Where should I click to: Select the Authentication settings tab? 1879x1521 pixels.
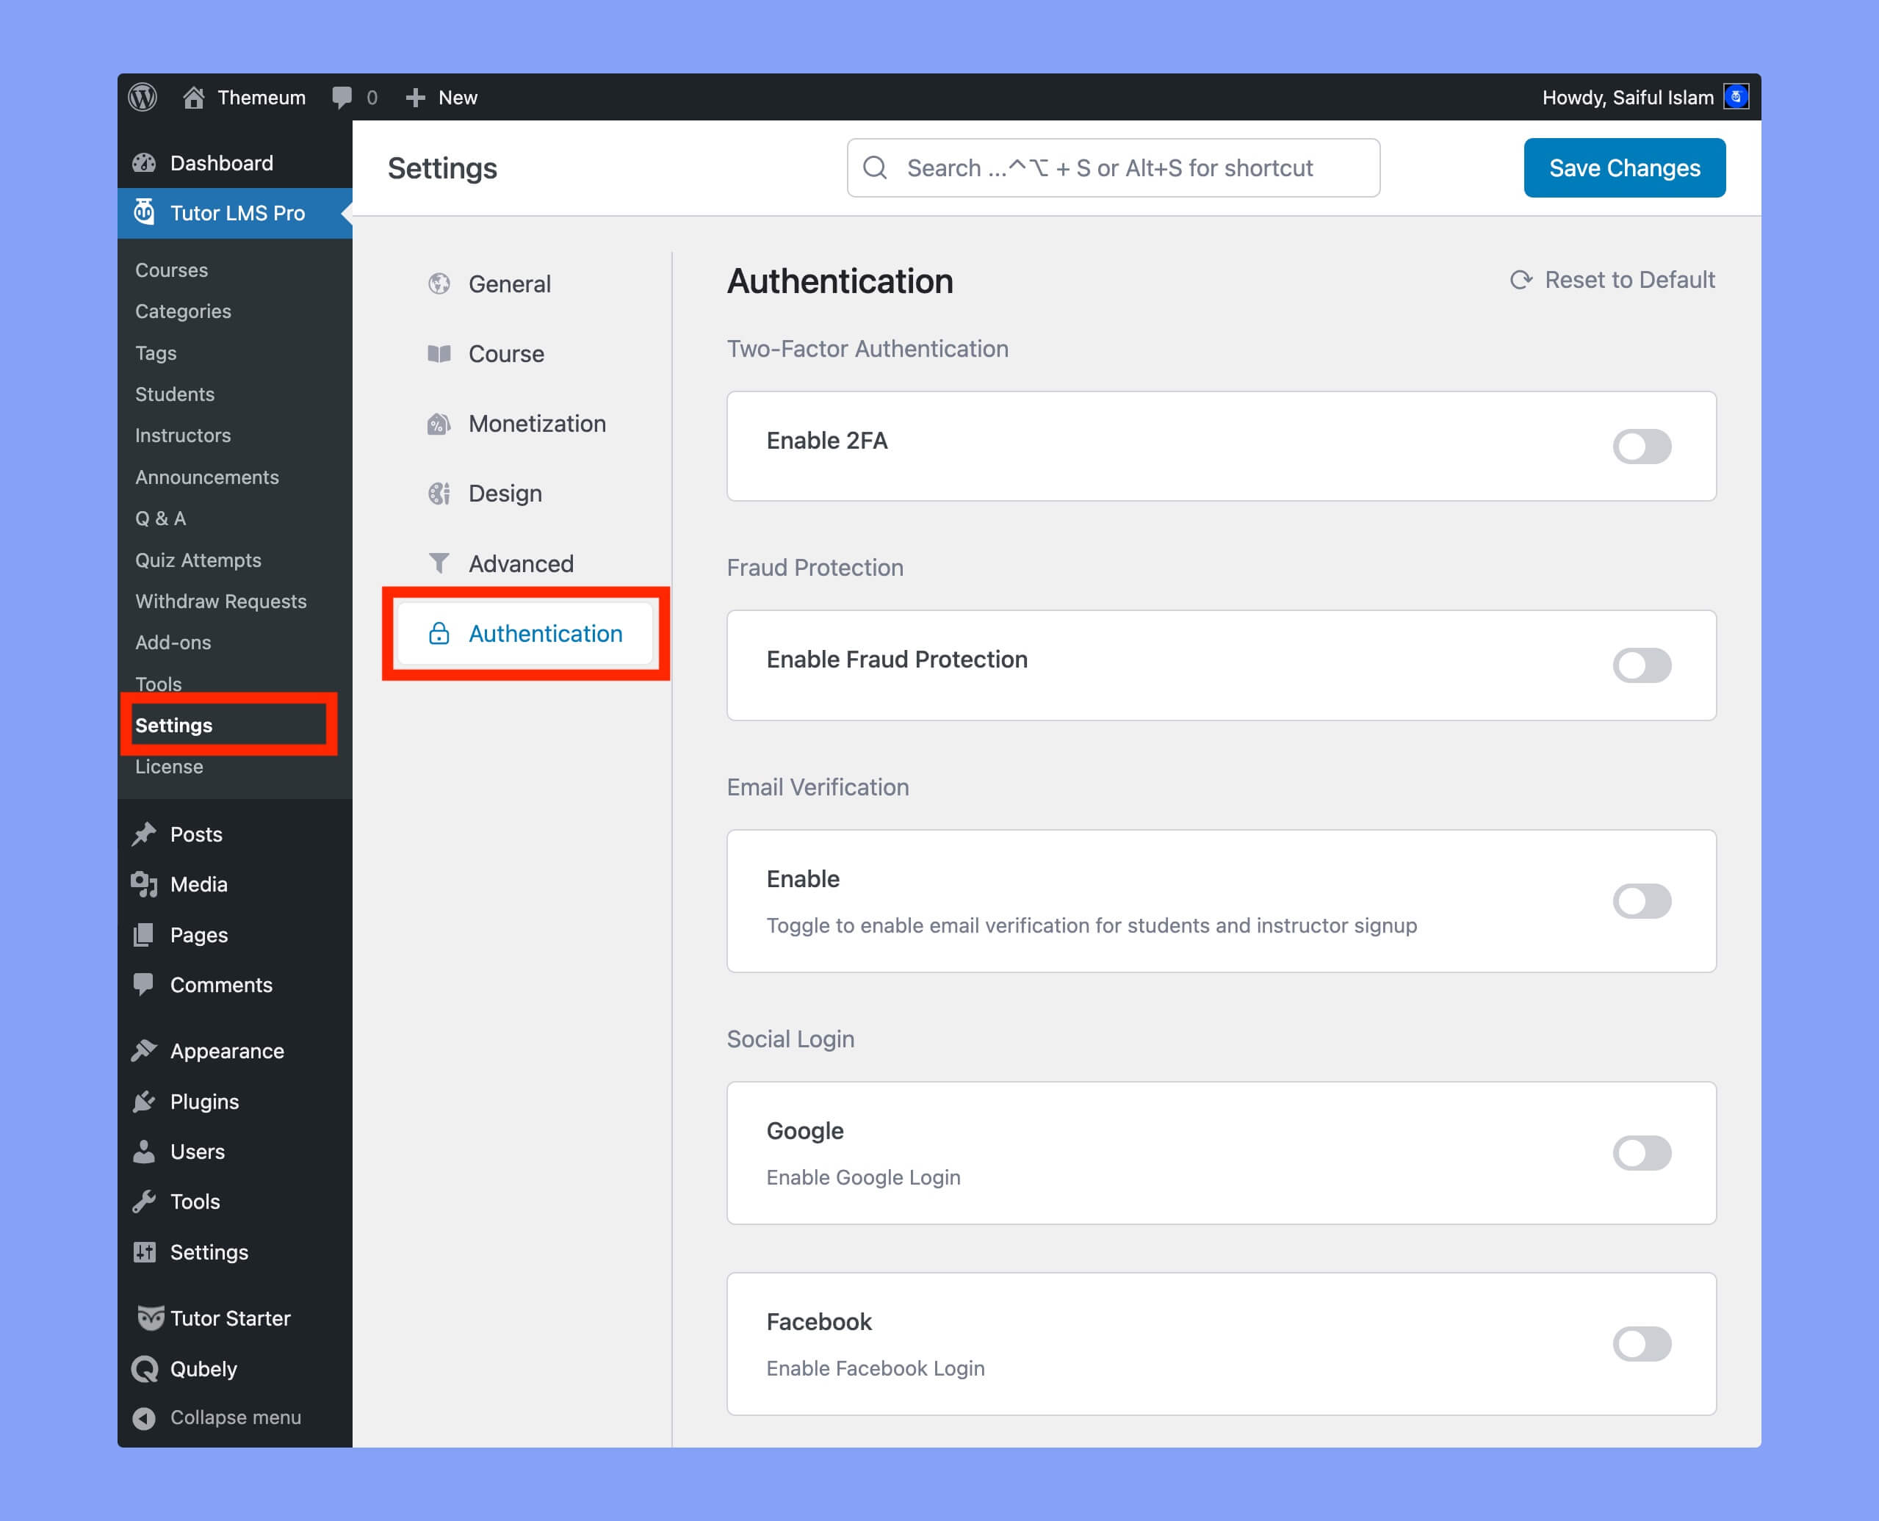pos(525,634)
